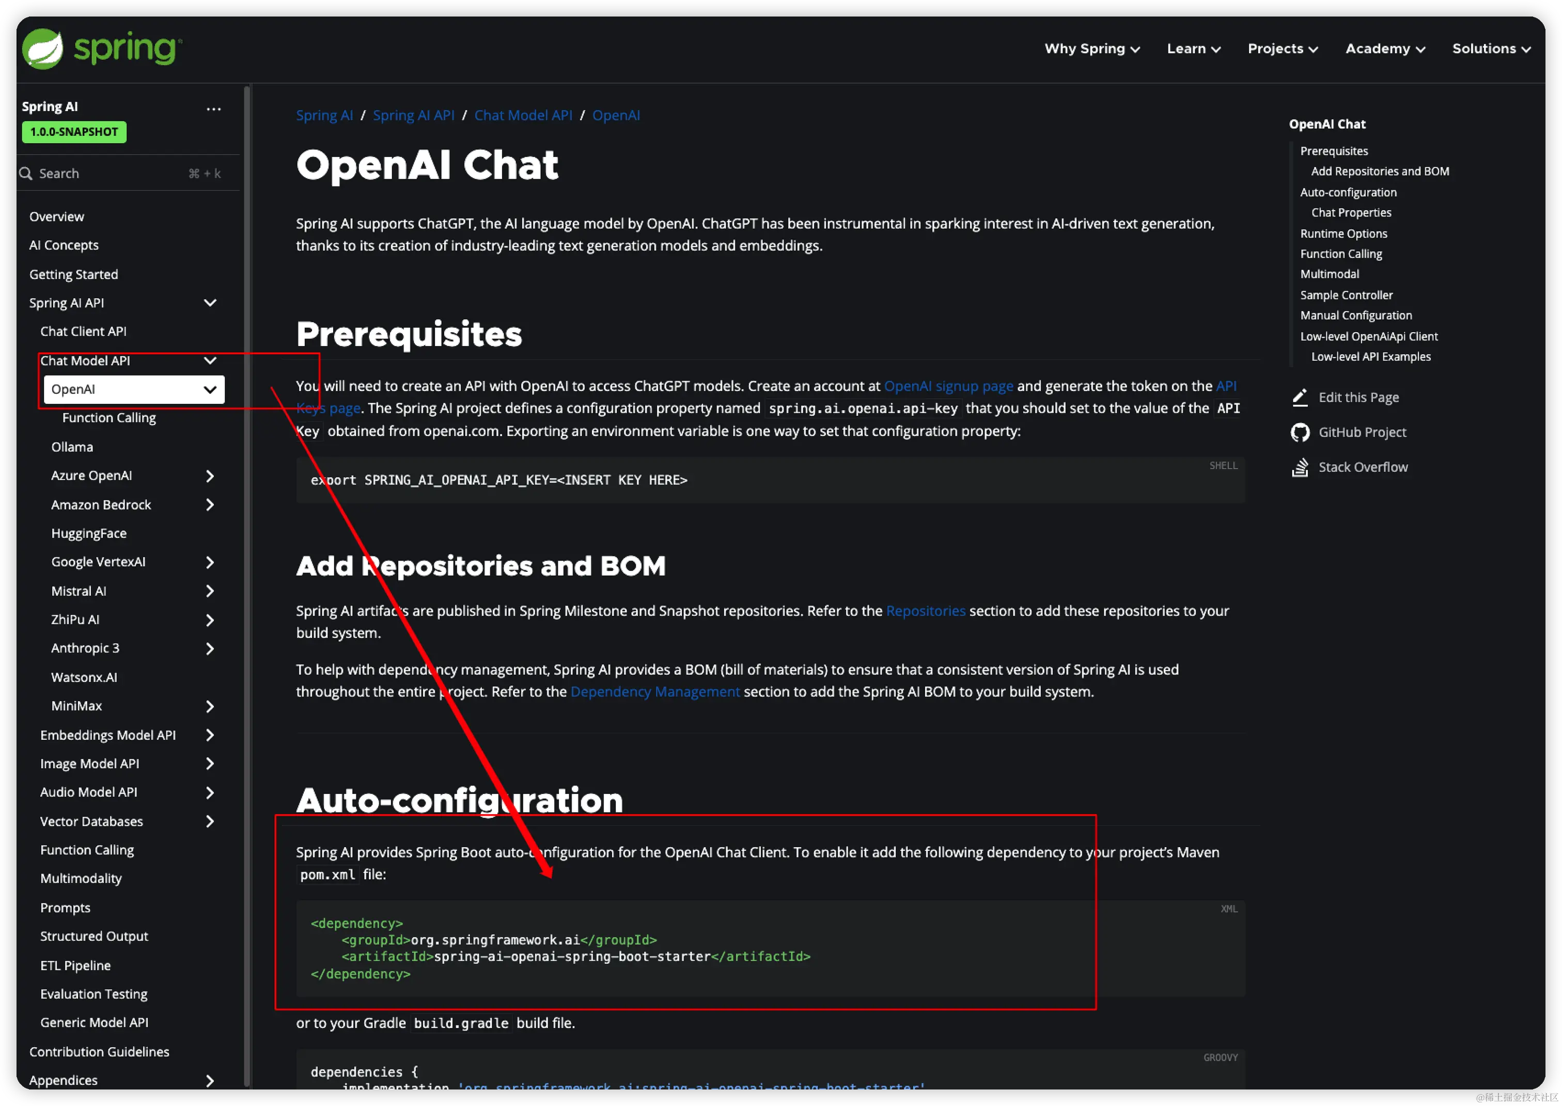Image resolution: width=1562 pixels, height=1106 pixels.
Task: Click the Edit this Page pencil icon
Action: tap(1300, 397)
